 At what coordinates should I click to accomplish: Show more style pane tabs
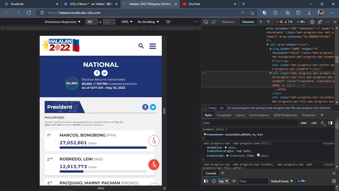tap(322, 115)
